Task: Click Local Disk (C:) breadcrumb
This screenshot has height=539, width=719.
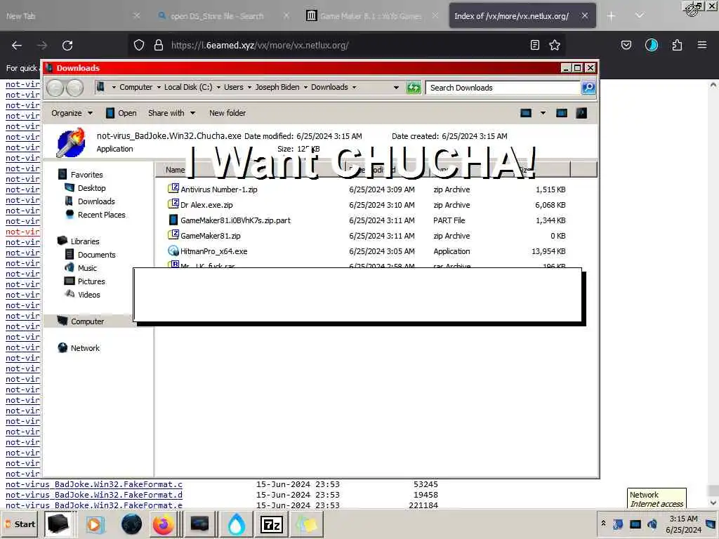Action: [188, 87]
